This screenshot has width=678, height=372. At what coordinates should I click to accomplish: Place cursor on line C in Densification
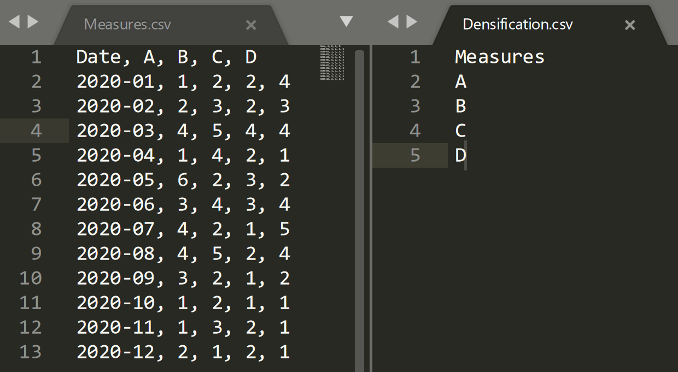(x=460, y=131)
